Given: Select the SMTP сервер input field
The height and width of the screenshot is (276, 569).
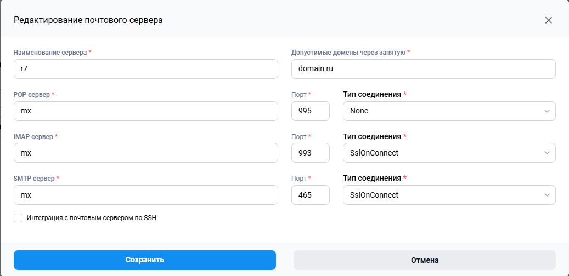Looking at the screenshot, I should [145, 195].
